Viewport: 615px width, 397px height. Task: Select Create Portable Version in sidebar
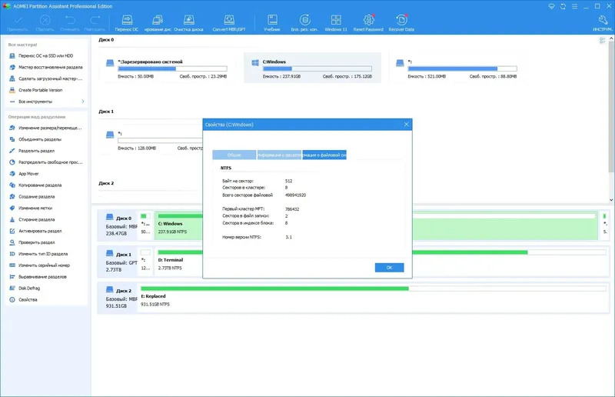(x=35, y=90)
